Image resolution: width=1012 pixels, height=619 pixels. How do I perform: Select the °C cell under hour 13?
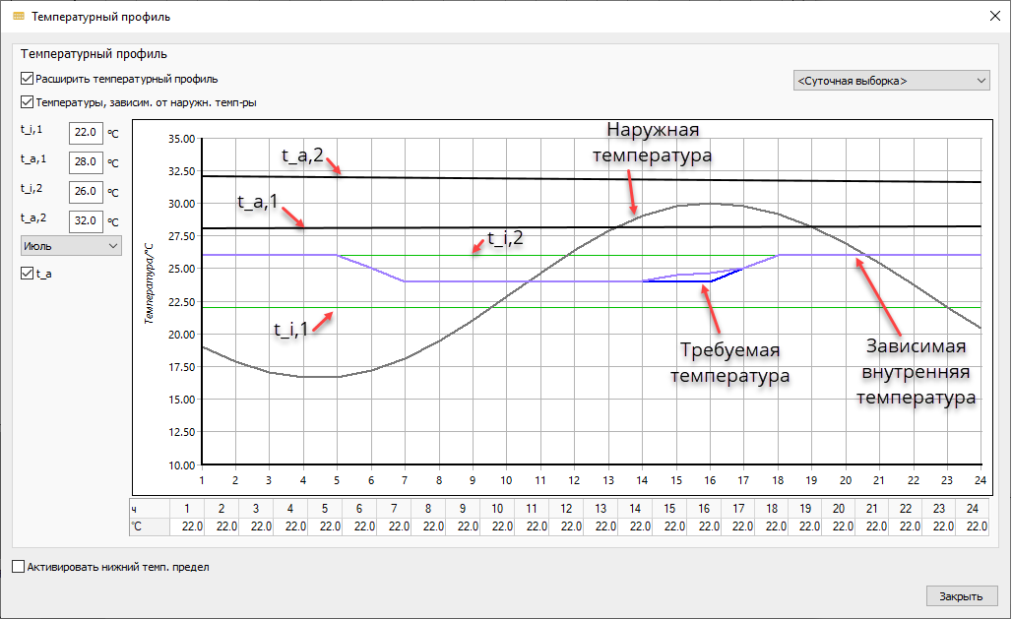(601, 526)
